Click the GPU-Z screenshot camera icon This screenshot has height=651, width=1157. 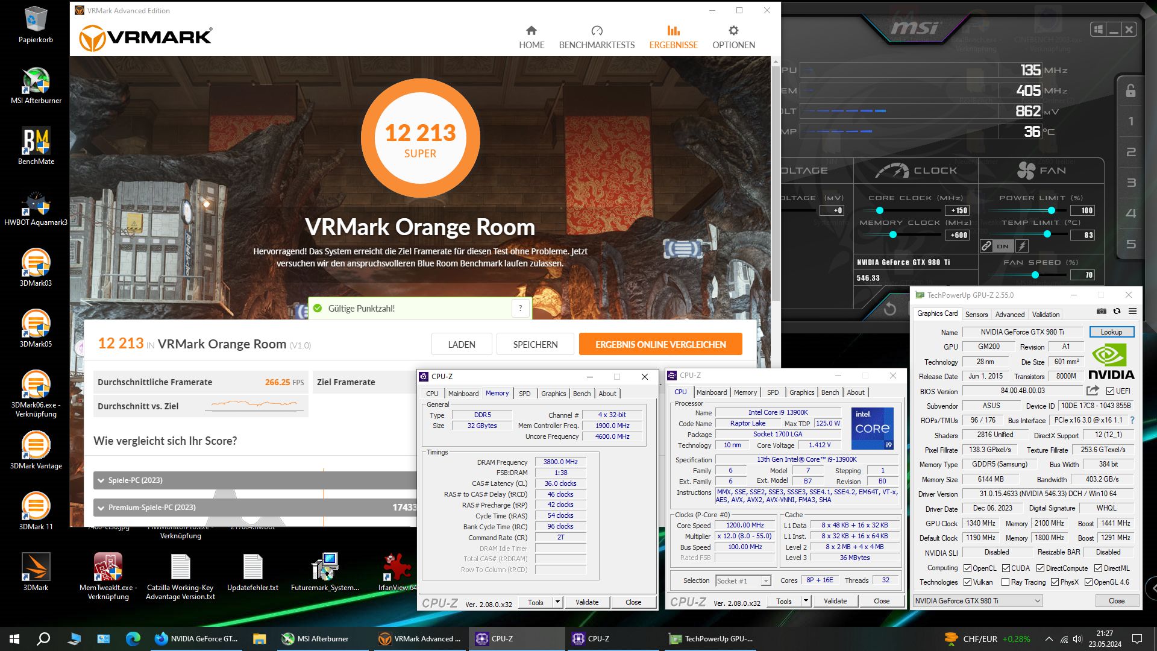1101,311
